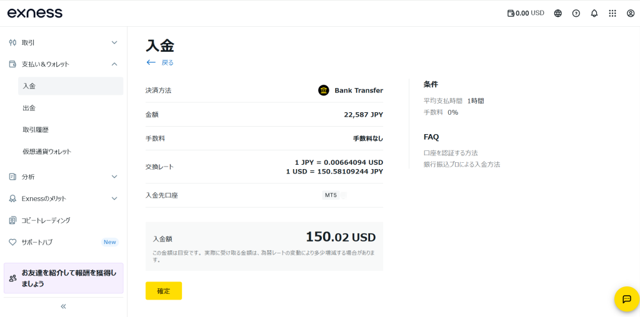Click the Exness logo
Screen dimensions: 640x317
coord(35,13)
